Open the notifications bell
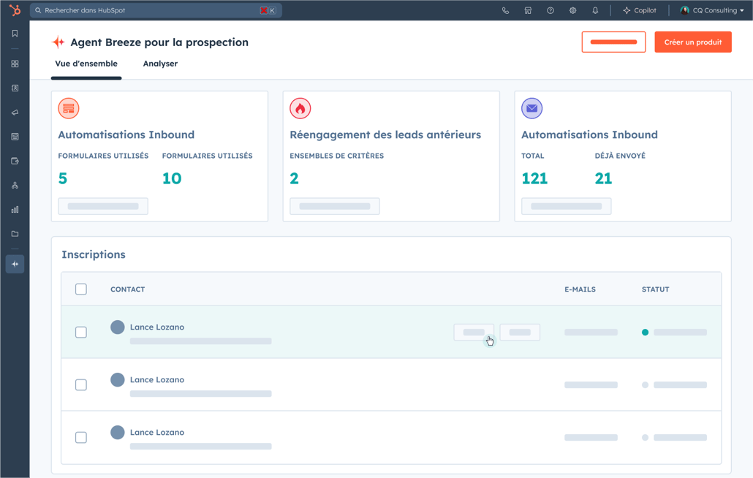This screenshot has width=753, height=478. coord(595,11)
